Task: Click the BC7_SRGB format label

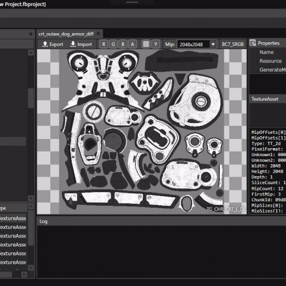Action: coord(233,44)
